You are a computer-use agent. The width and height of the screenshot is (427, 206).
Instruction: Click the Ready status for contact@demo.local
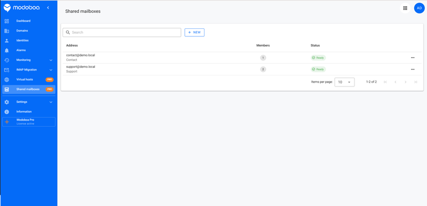tap(318, 58)
